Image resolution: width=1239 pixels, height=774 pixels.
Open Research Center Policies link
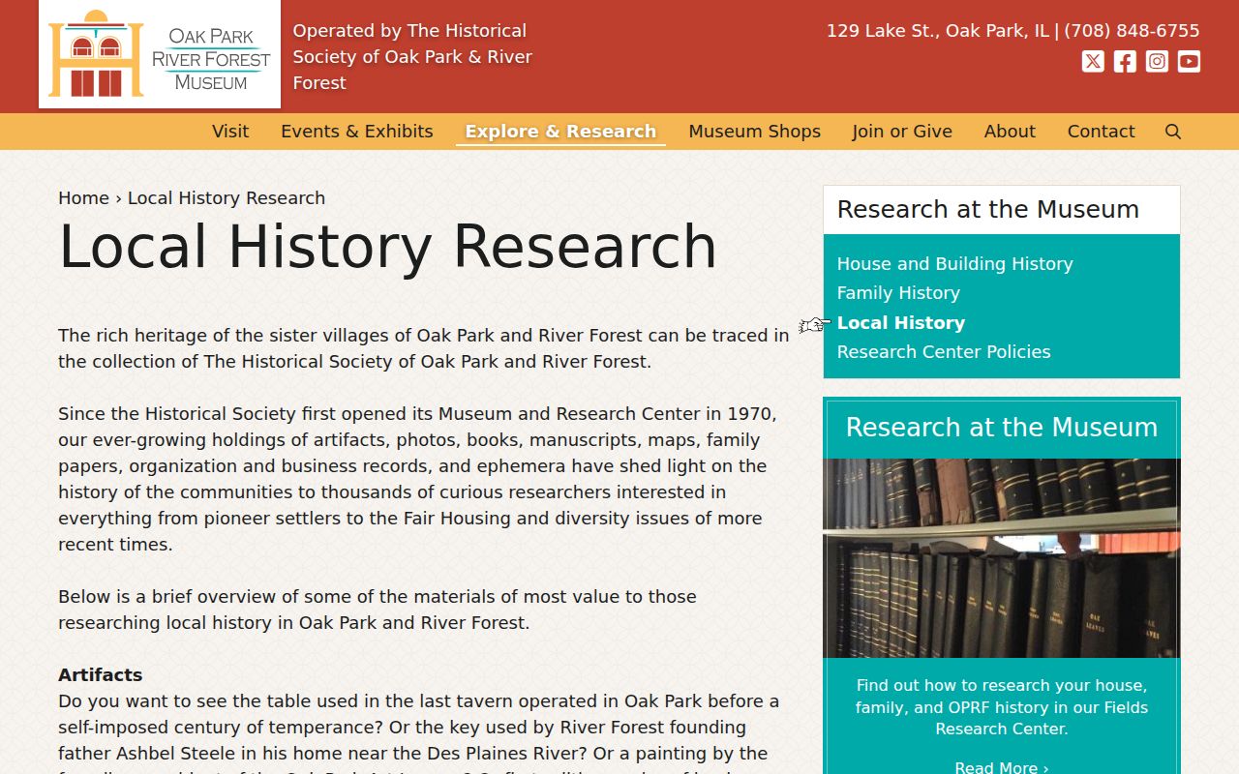click(944, 352)
